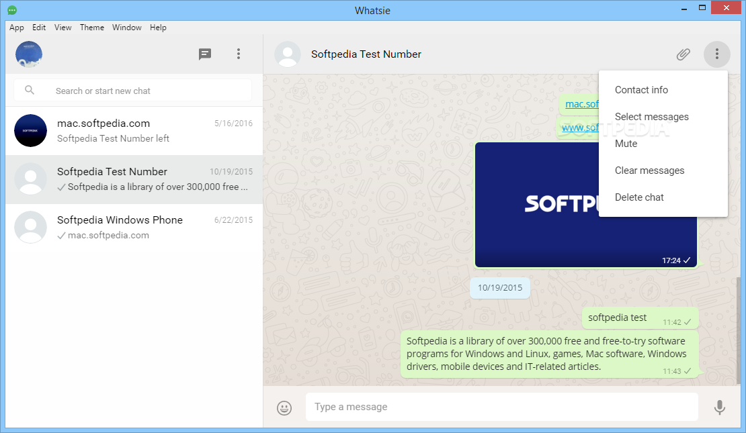Click the microphone voice message icon
The height and width of the screenshot is (433, 746).
point(719,407)
